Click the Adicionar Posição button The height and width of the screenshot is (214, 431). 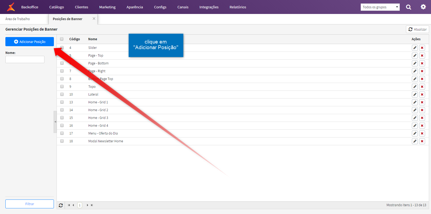pos(30,42)
